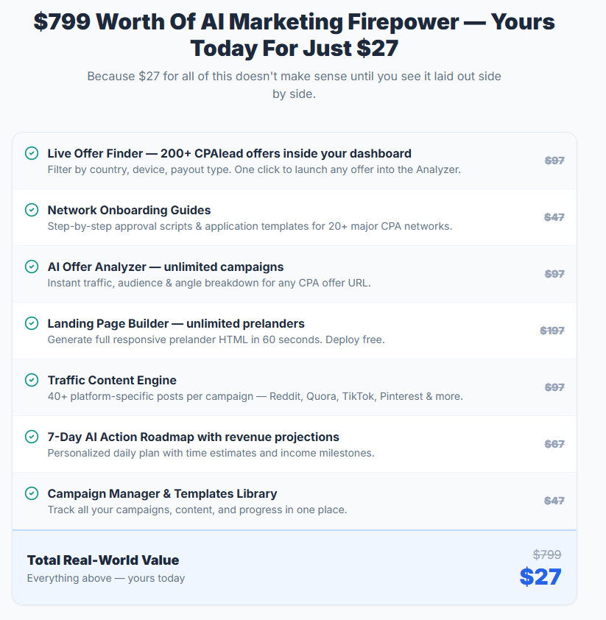
Task: Click the crossed-out $799 total value
Action: [546, 554]
